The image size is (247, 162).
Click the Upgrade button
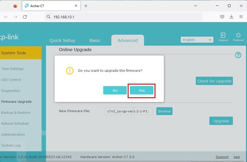tap(221, 121)
